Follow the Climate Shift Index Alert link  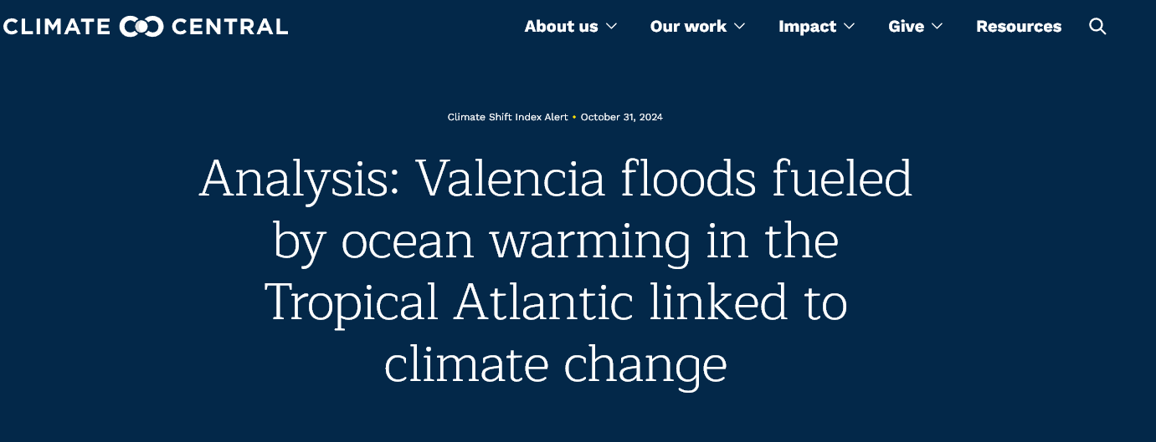pos(508,117)
